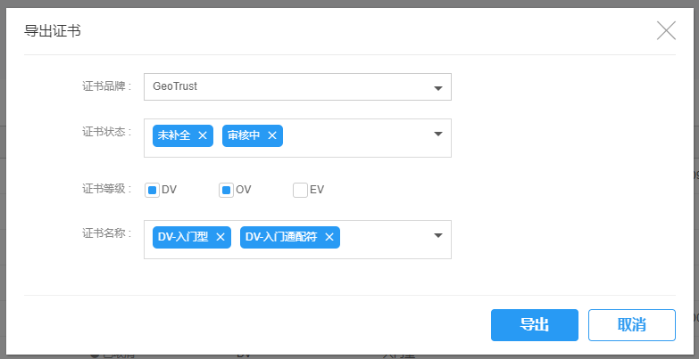
Task: Remove the 未补全 status tag
Action: 203,135
